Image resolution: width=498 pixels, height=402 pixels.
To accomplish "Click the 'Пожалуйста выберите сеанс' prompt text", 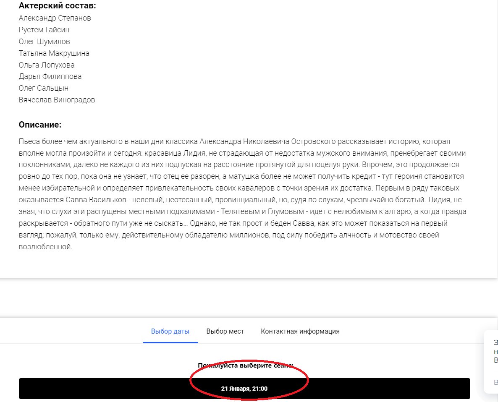I will pyautogui.click(x=245, y=365).
